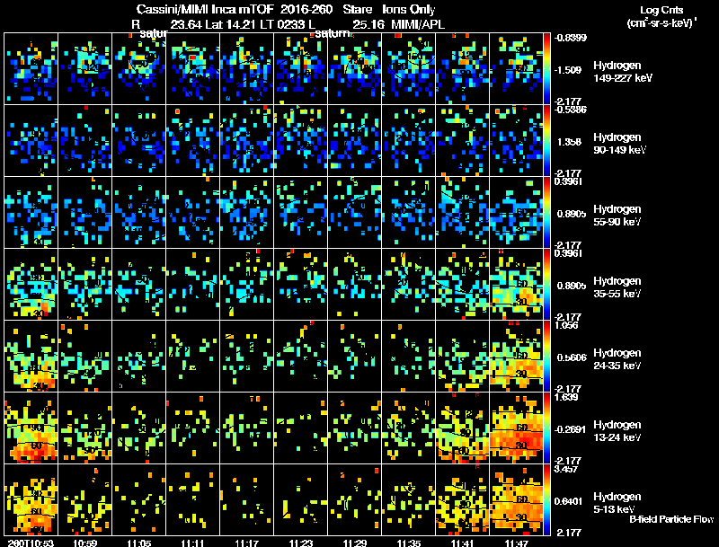719x547 pixels.
Task: Select the 149-227 keV panel at 10:53
Action: (x=31, y=69)
